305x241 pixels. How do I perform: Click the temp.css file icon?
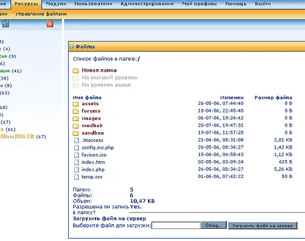click(76, 177)
